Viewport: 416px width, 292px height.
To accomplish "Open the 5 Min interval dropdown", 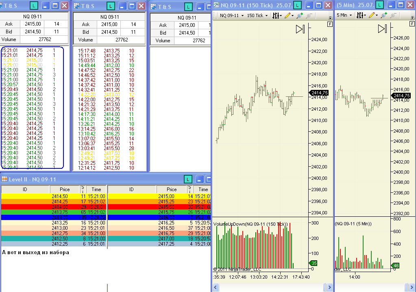I will point(344,15).
